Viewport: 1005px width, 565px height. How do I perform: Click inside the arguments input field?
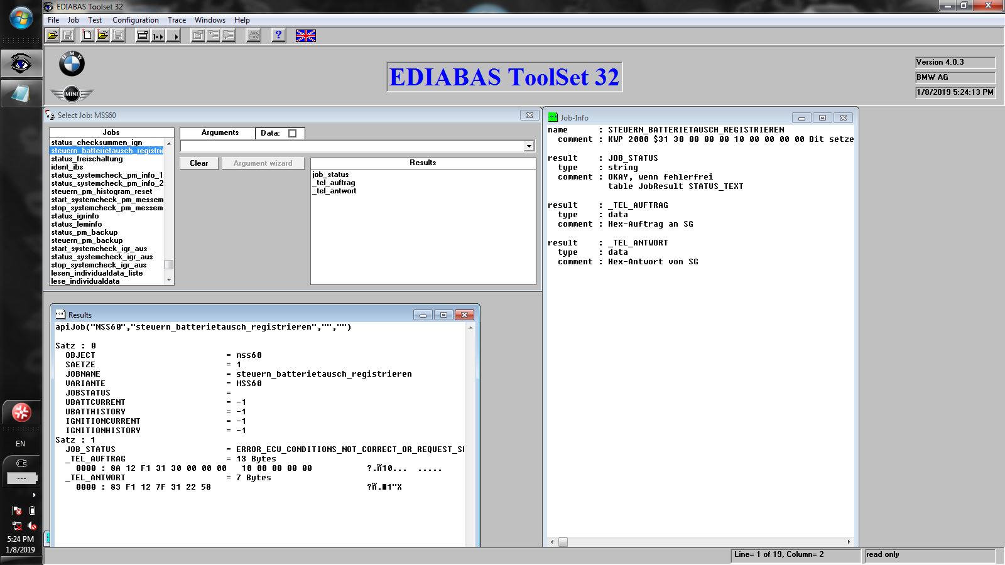(352, 146)
